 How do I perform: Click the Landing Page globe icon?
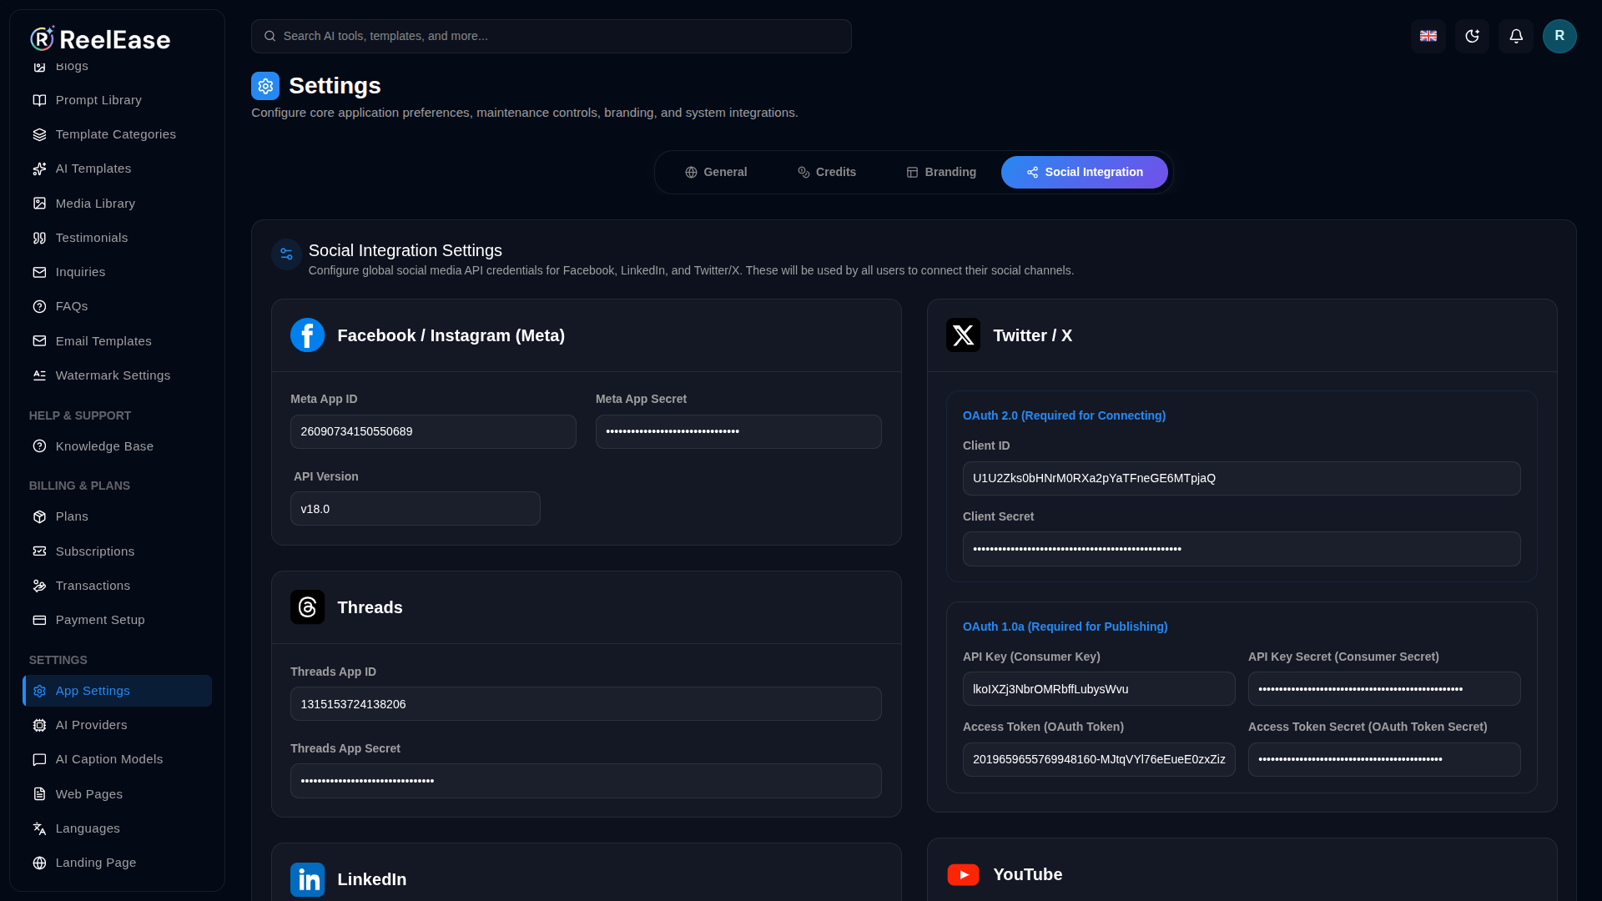click(39, 863)
